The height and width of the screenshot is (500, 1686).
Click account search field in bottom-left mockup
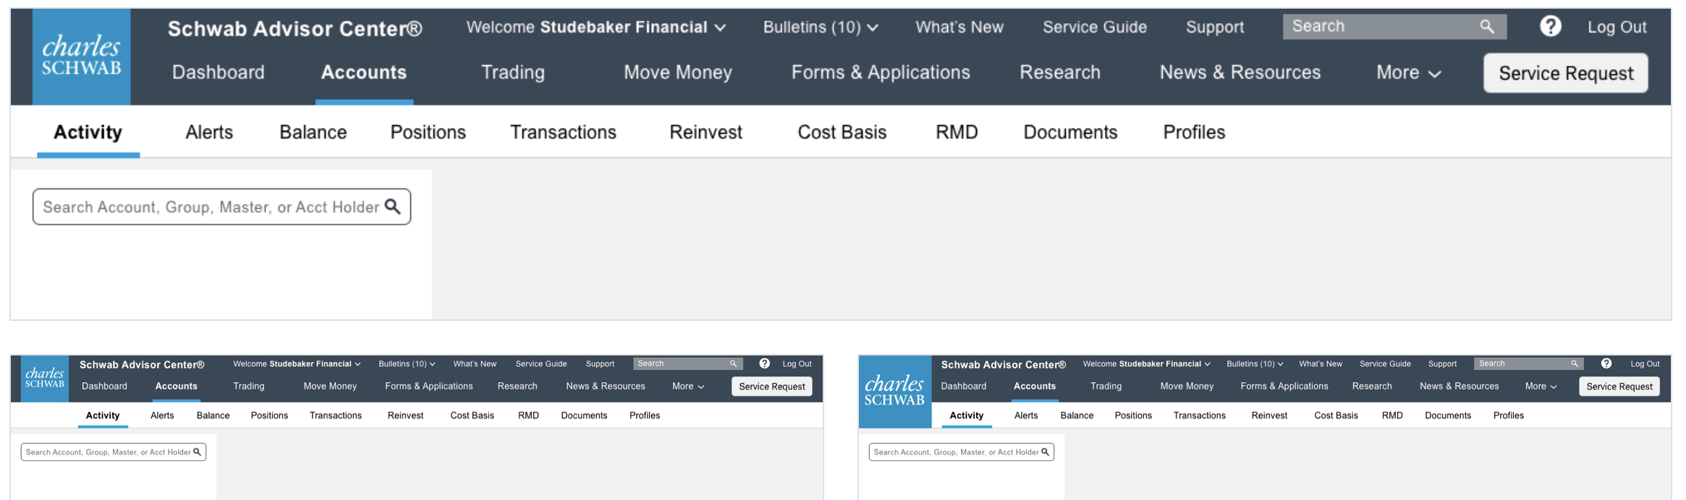click(114, 452)
